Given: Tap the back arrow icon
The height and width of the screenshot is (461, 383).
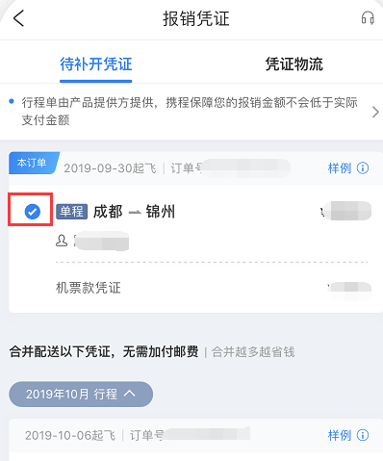Looking at the screenshot, I should tap(18, 18).
